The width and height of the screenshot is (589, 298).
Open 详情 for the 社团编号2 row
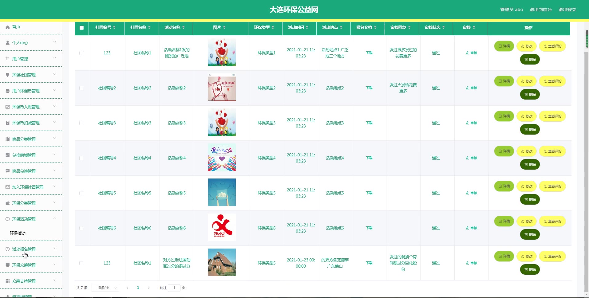[504, 81]
